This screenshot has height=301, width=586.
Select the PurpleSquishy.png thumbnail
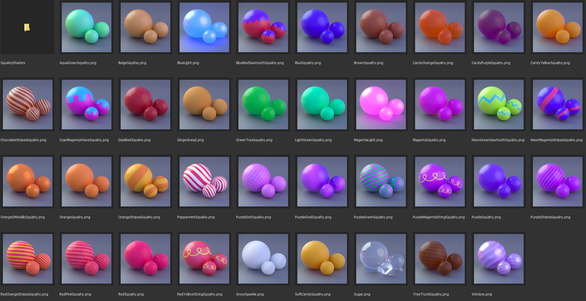499,182
